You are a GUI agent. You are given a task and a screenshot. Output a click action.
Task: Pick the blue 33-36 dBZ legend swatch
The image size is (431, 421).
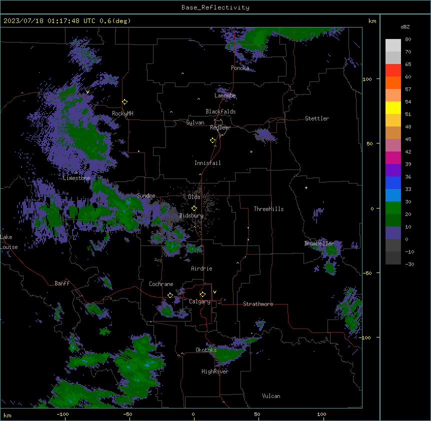click(393, 182)
